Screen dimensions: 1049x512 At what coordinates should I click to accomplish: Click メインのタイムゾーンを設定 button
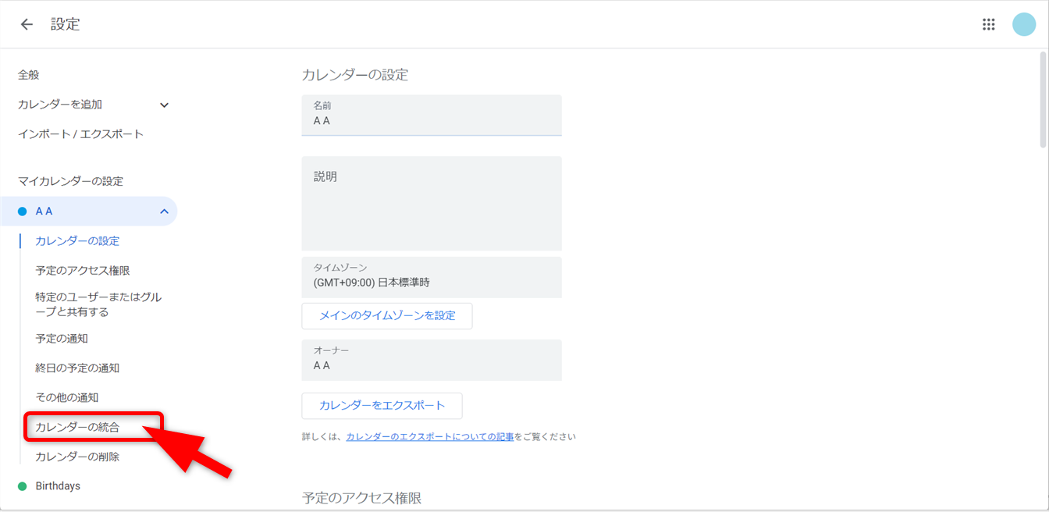pos(386,316)
